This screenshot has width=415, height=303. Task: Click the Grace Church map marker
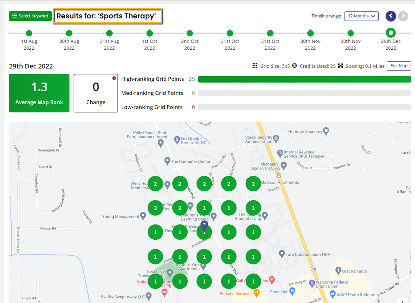(x=338, y=270)
